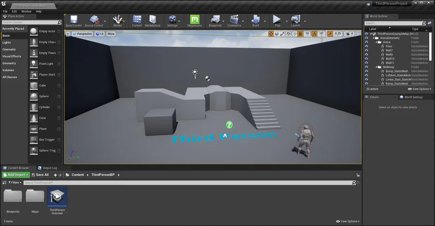Pick the Box Trigger actor icon
435x226 pixels.
coord(33,140)
